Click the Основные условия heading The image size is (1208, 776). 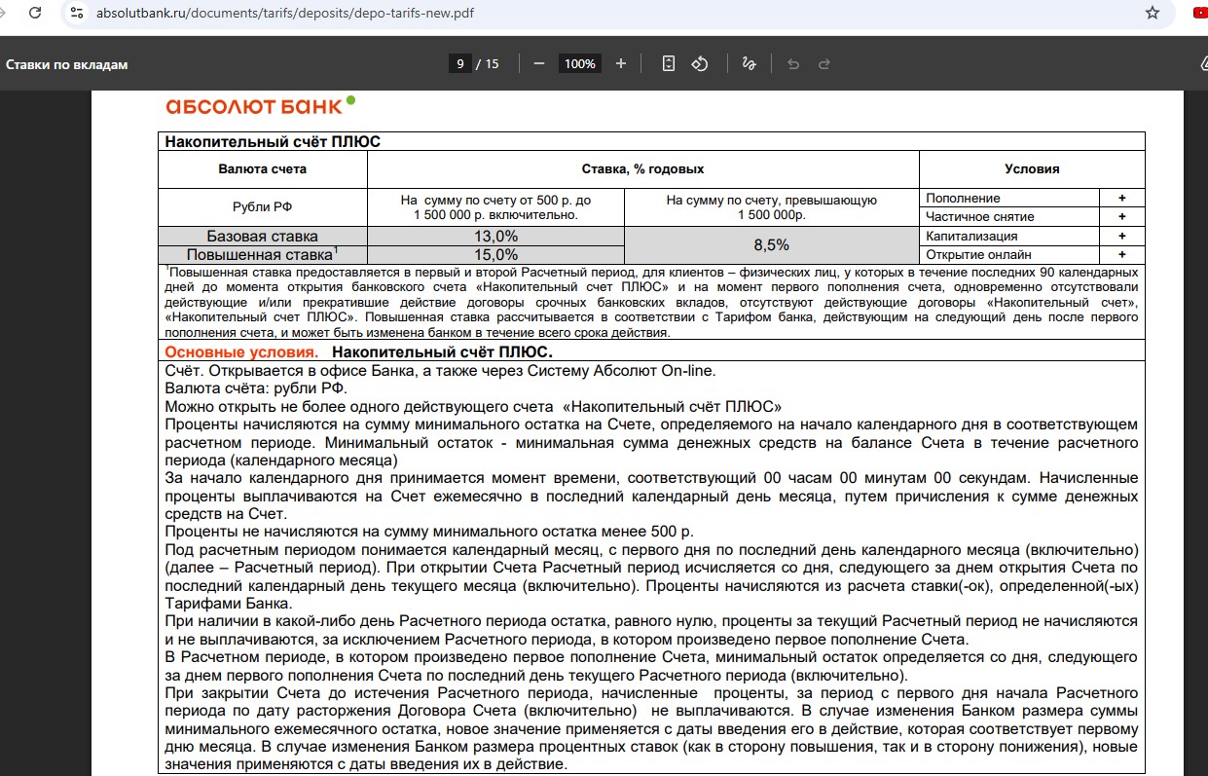[x=240, y=351]
